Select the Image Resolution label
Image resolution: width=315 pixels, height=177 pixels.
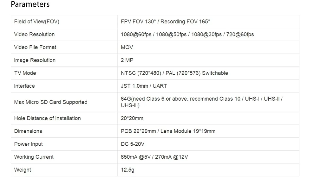35,60
